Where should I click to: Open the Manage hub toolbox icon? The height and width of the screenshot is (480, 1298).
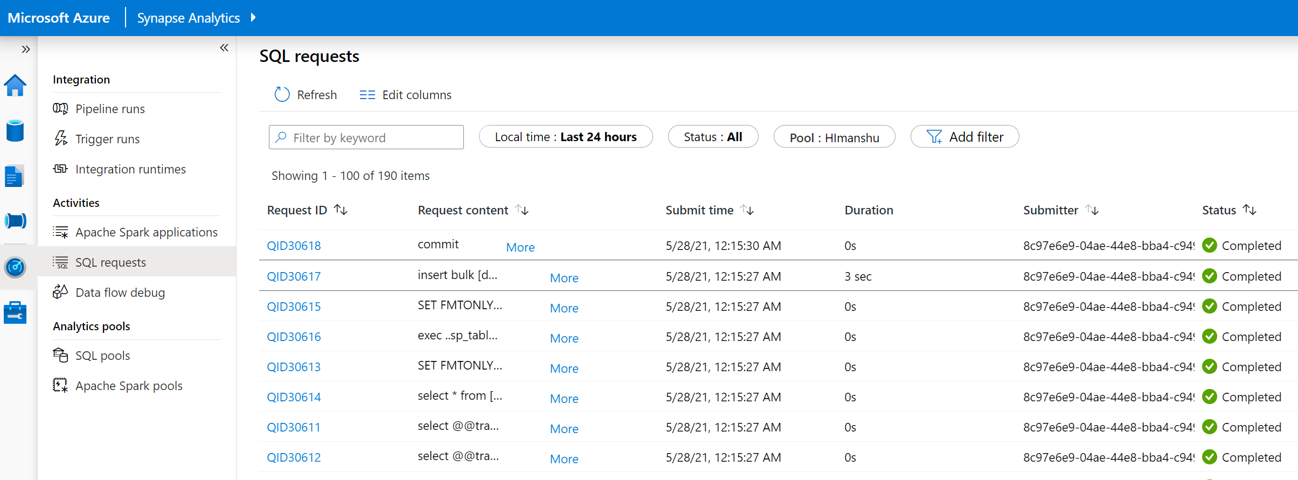pyautogui.click(x=15, y=312)
